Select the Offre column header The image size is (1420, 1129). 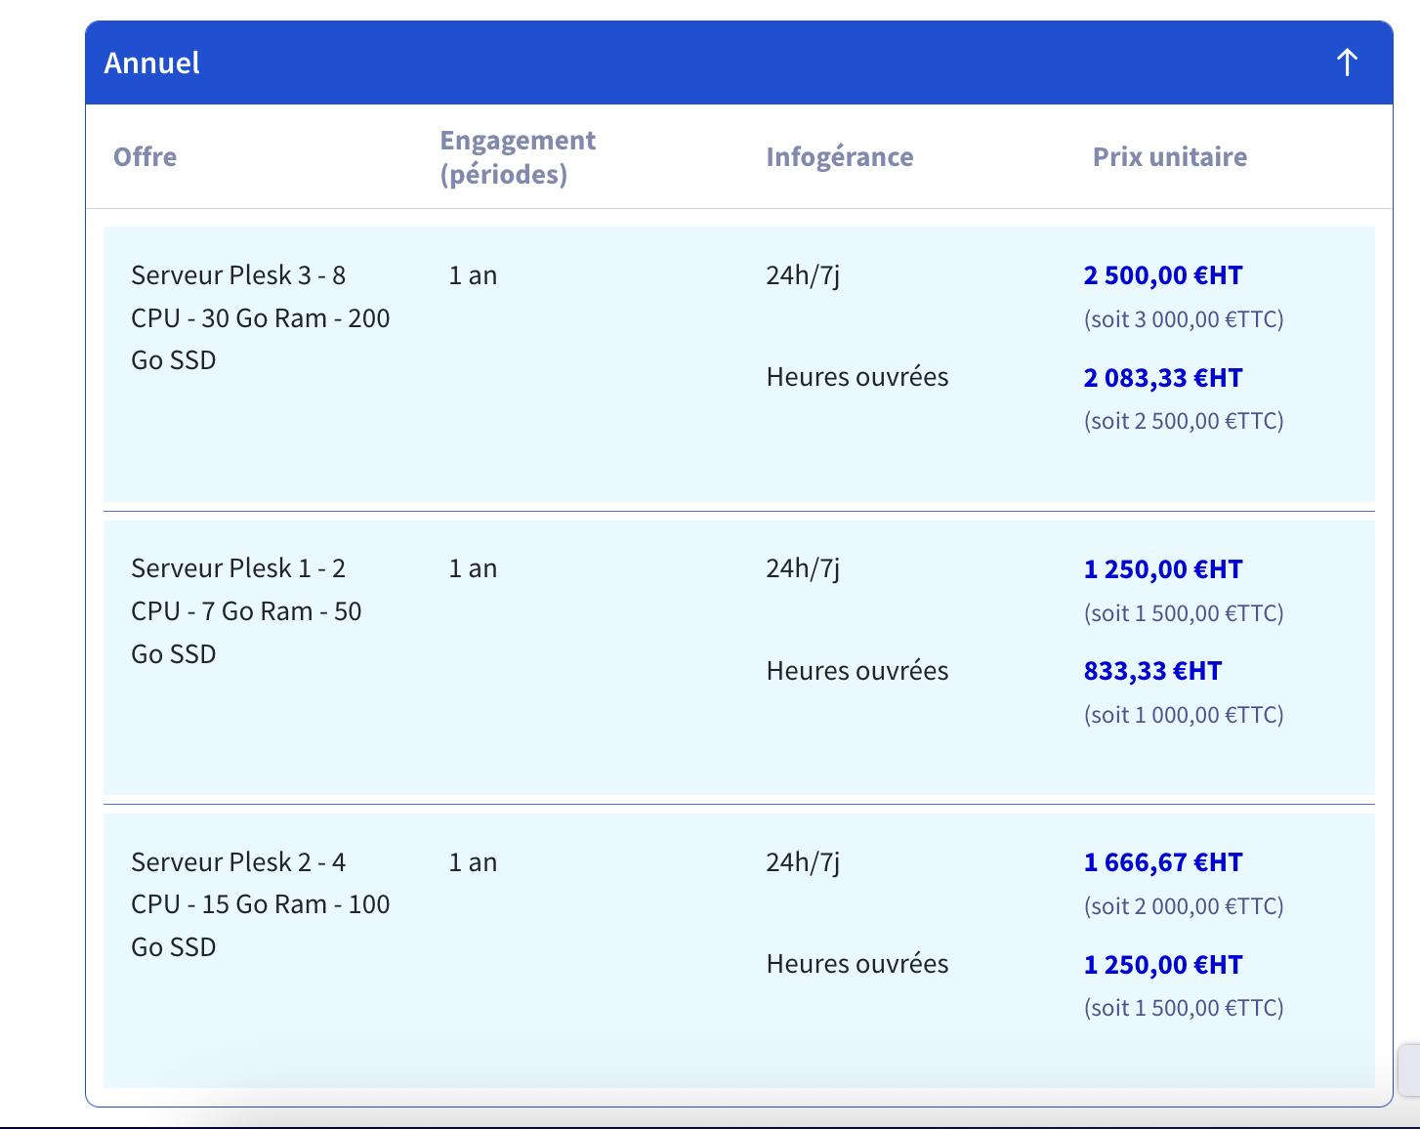[145, 156]
